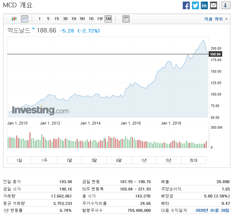The height and width of the screenshot is (215, 232).
Task: Select the 15 minute interval
Action: (57, 19)
